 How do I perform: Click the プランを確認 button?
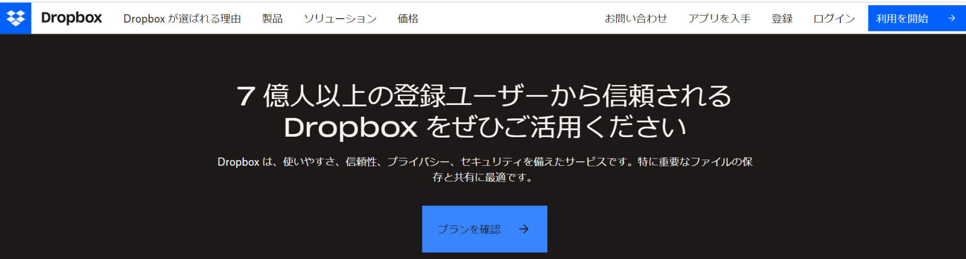pos(484,229)
